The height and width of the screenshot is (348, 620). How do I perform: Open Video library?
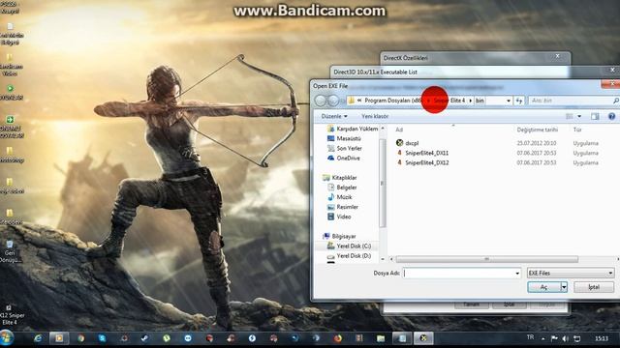point(339,217)
